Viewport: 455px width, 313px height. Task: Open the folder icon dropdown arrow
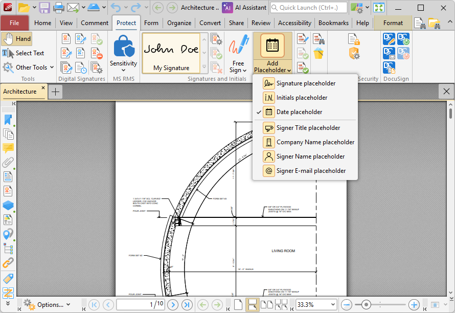34,7
